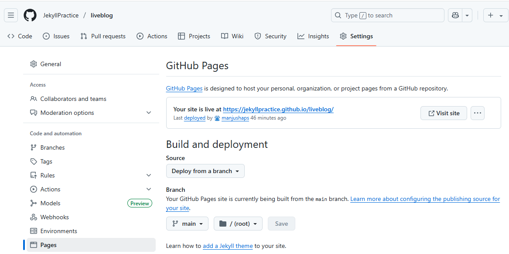Open Branches settings in sidebar

point(91,147)
